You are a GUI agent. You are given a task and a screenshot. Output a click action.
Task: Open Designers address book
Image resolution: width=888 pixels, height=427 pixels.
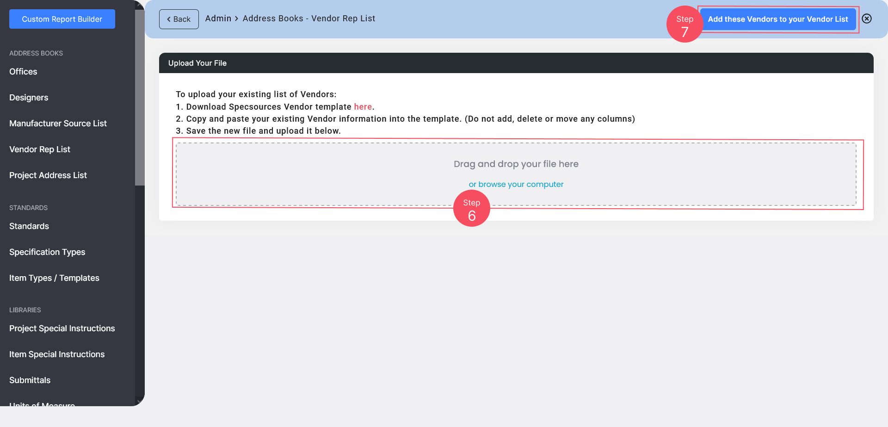pyautogui.click(x=29, y=98)
